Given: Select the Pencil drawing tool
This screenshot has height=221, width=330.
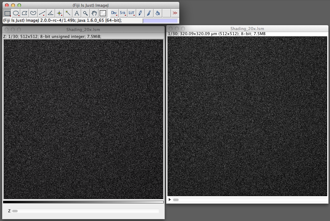Looking at the screenshot, I should point(140,13).
